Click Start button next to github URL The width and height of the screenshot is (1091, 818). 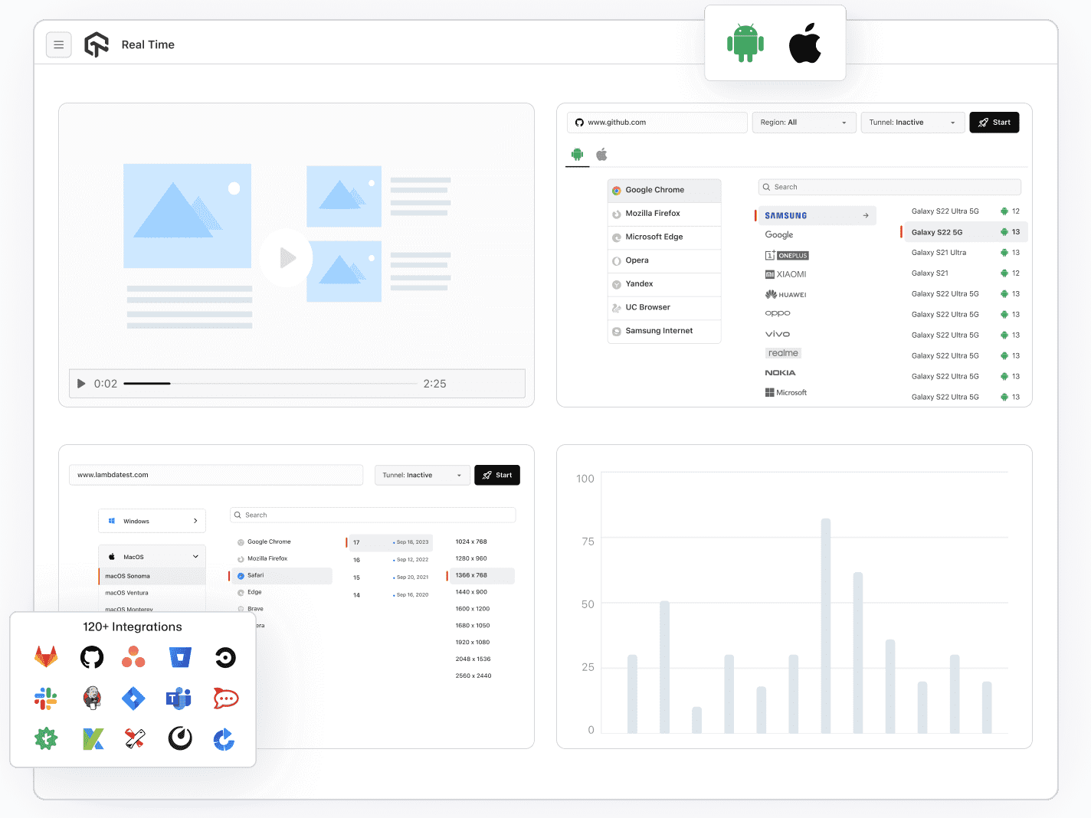point(994,123)
